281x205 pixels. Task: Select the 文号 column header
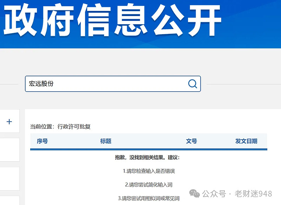tap(191, 141)
